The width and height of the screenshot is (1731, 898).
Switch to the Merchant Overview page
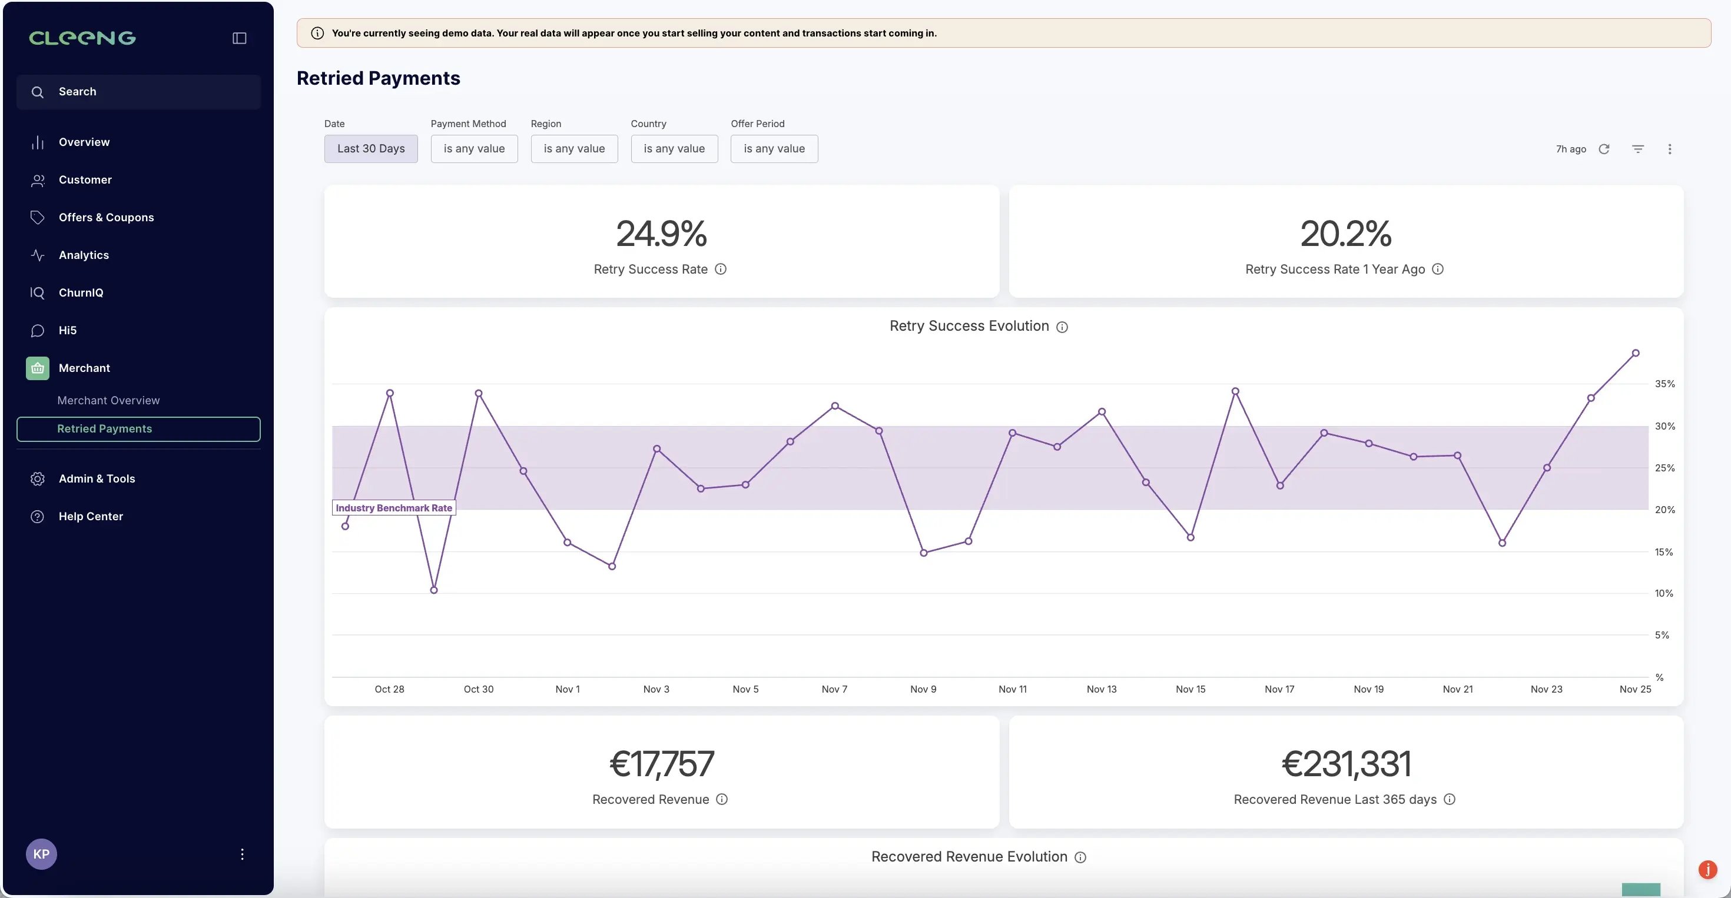click(108, 400)
